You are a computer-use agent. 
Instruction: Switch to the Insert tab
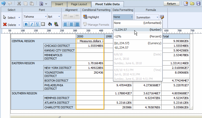click(59, 4)
